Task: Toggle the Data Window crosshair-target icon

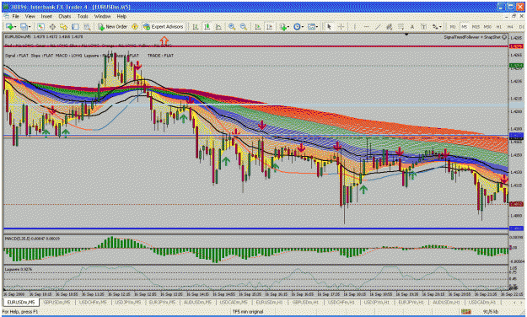Action: pos(52,26)
